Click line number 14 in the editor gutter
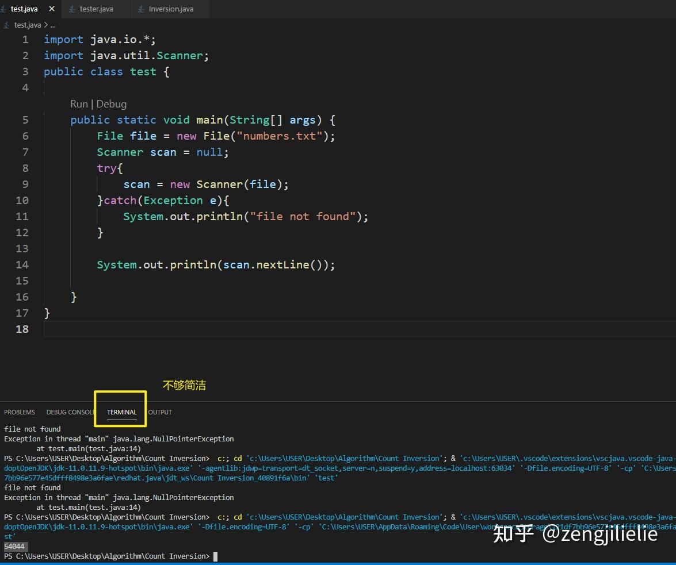 (x=22, y=264)
